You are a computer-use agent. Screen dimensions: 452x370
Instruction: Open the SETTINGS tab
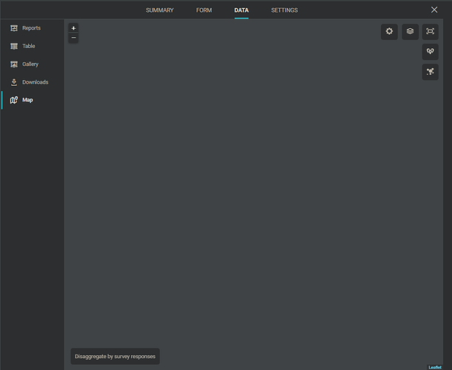click(x=285, y=10)
